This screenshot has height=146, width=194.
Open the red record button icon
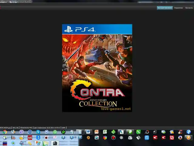[x=113, y=137]
